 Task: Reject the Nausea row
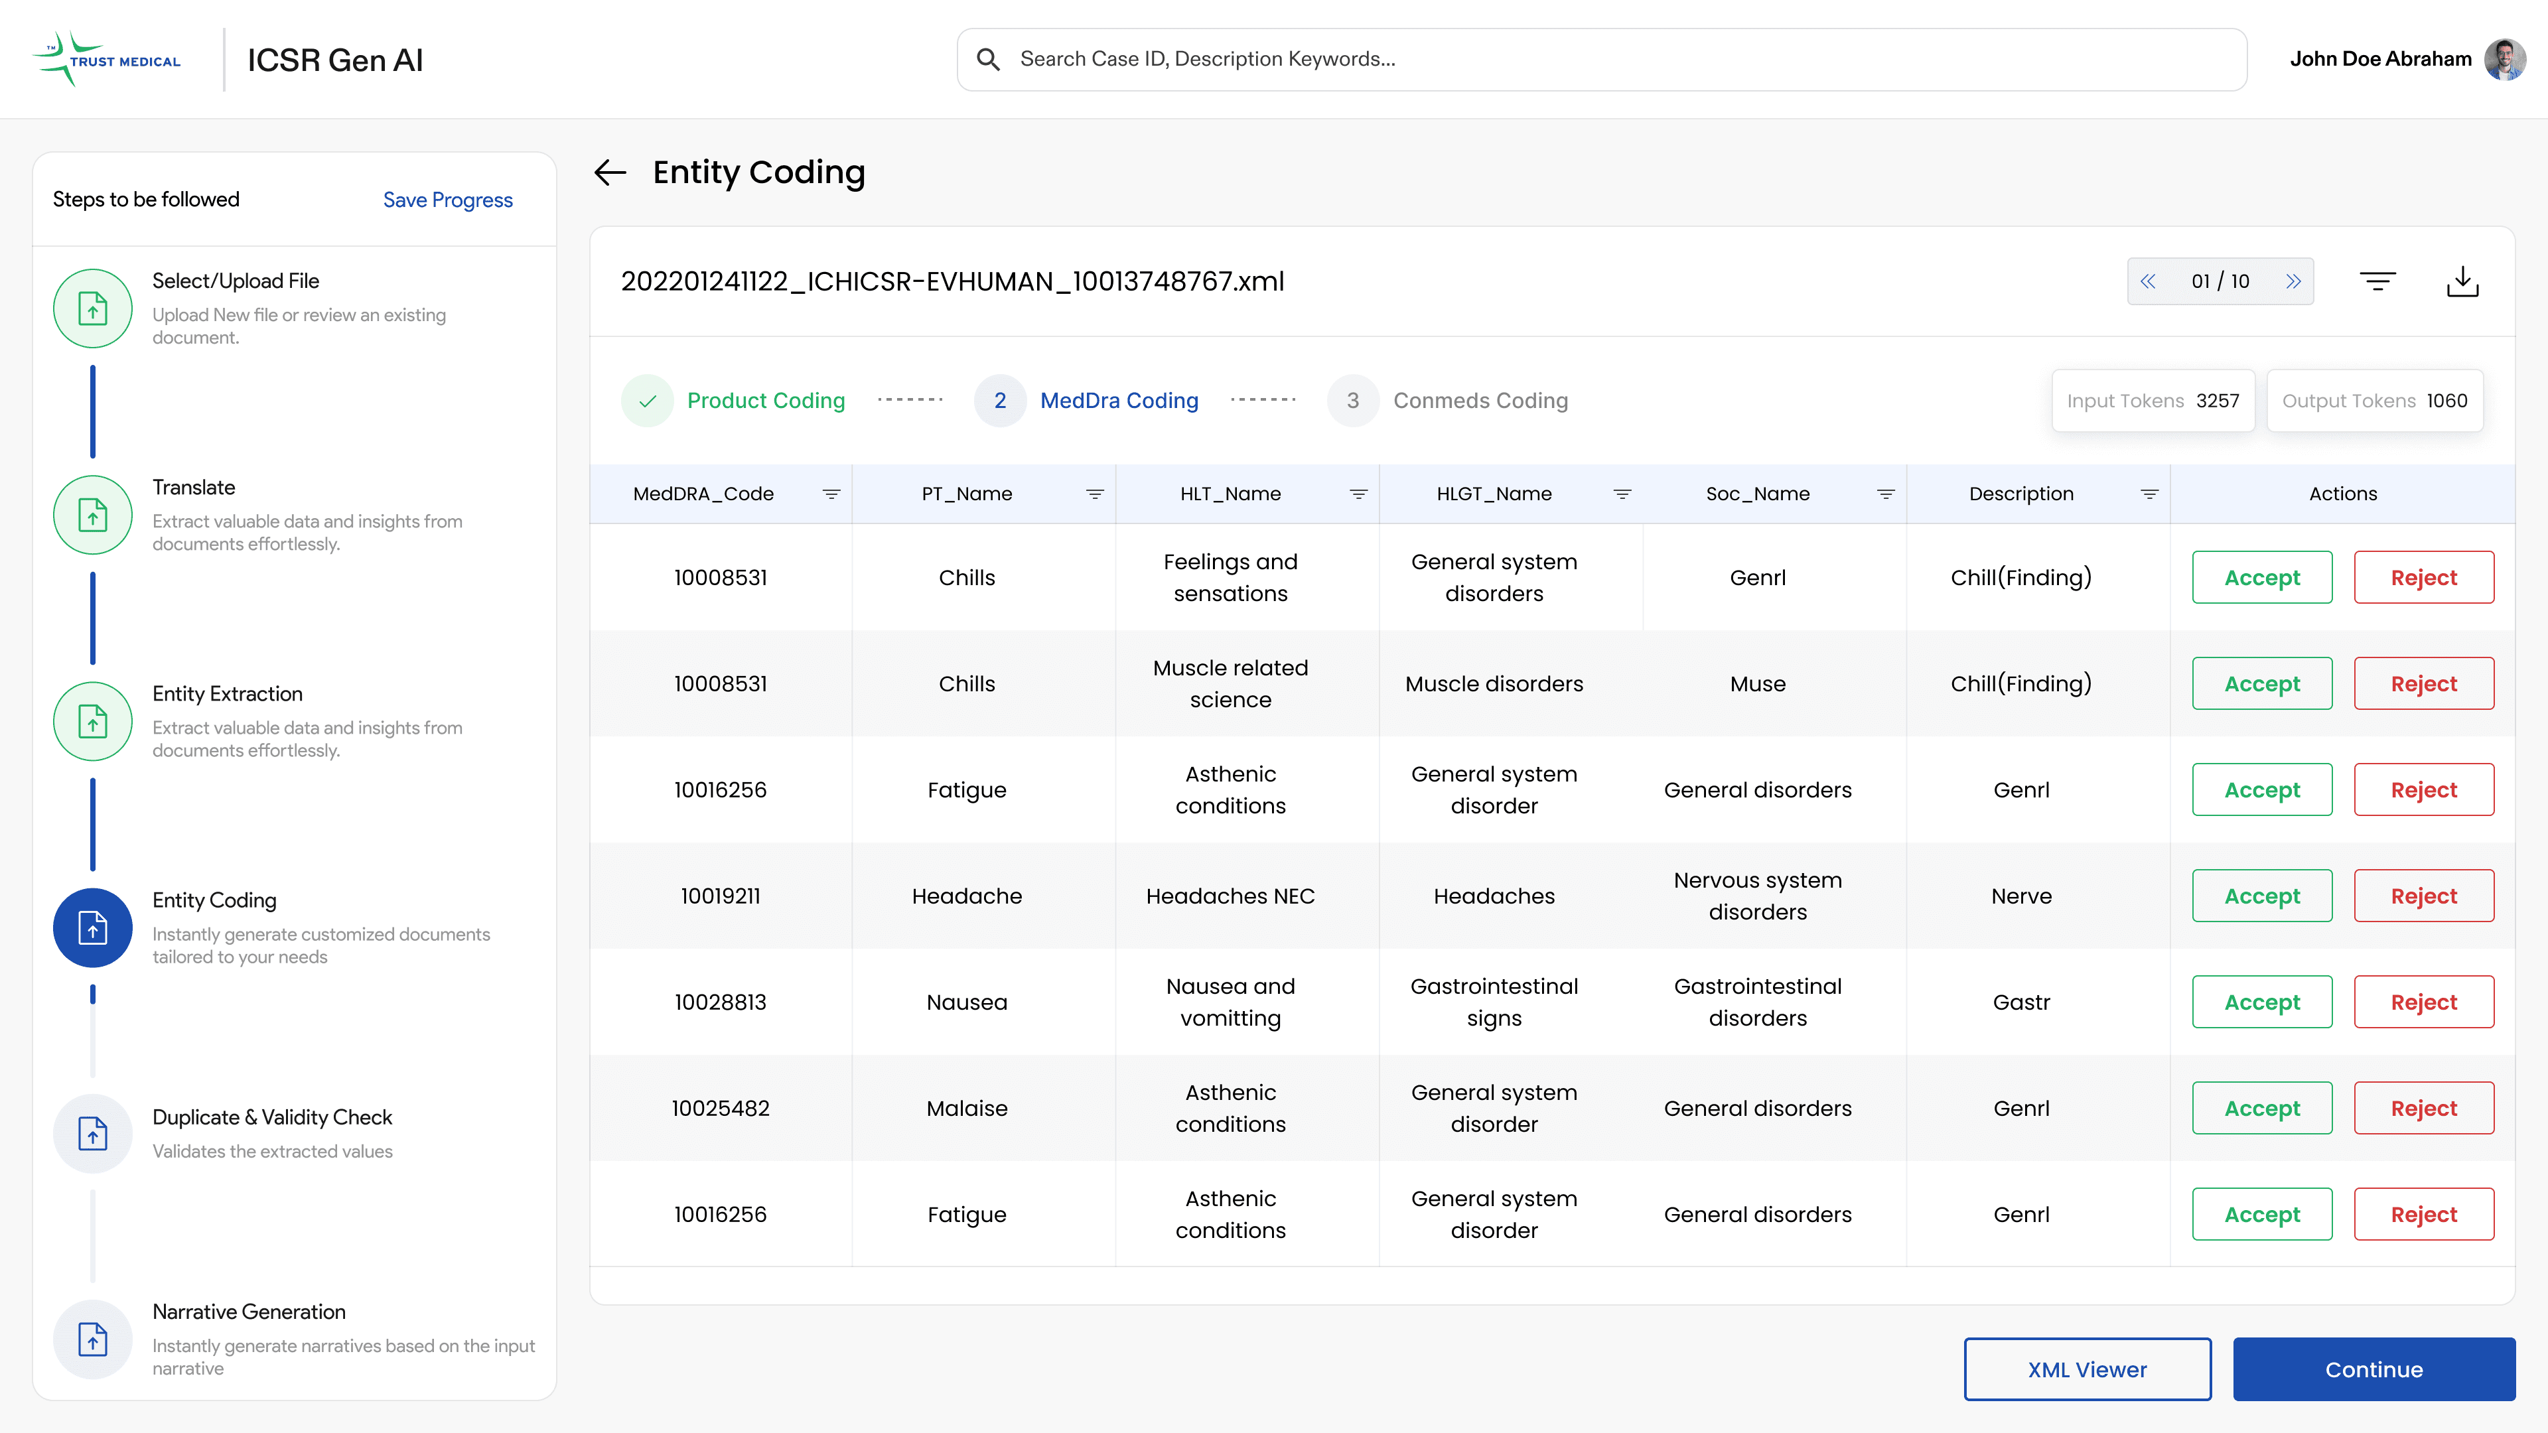[2423, 1002]
